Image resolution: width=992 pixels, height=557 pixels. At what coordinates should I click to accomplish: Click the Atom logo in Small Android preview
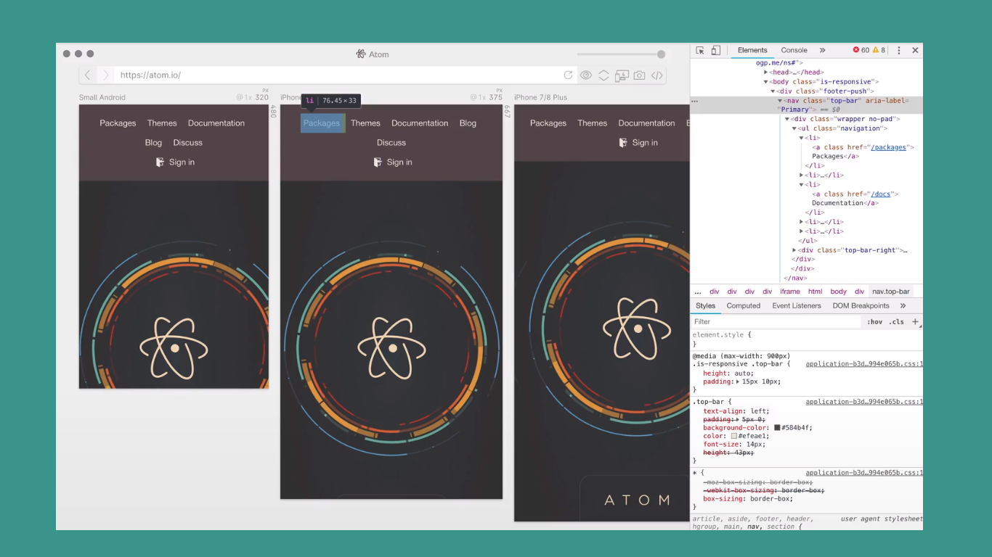point(174,348)
